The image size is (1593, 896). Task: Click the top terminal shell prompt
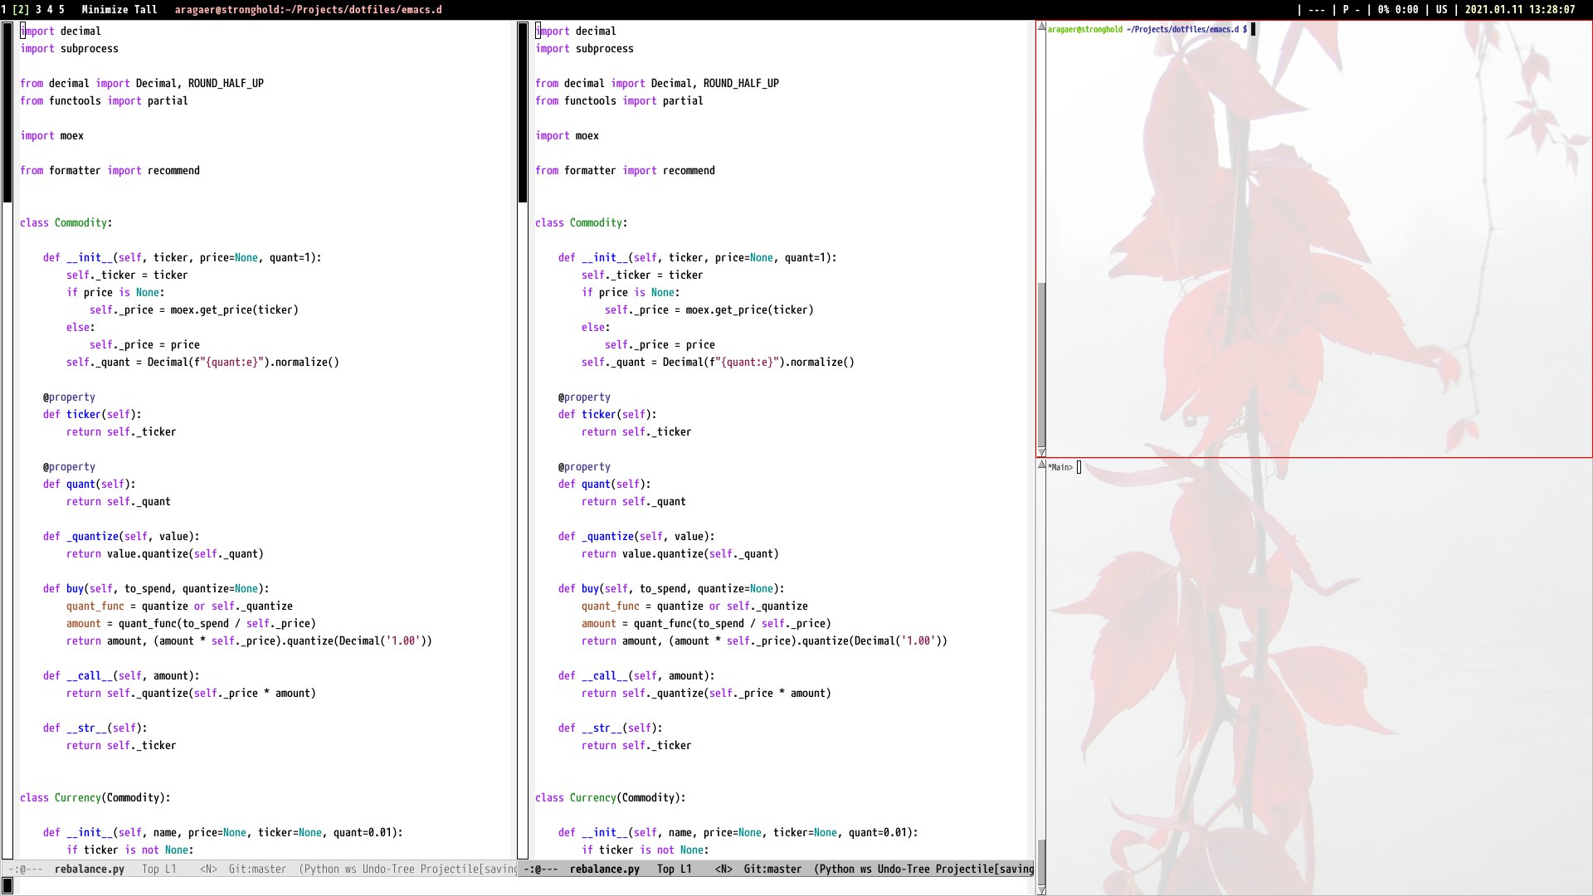[1147, 29]
